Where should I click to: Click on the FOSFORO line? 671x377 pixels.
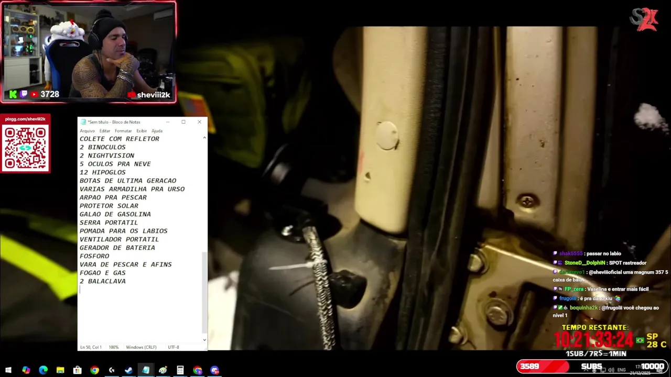coord(94,256)
